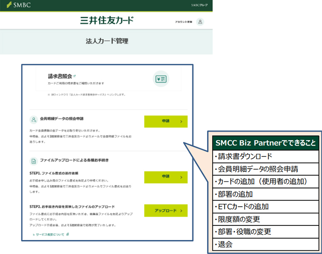Select the 会員明細データの照会申請 list row

pyautogui.click(x=265, y=169)
